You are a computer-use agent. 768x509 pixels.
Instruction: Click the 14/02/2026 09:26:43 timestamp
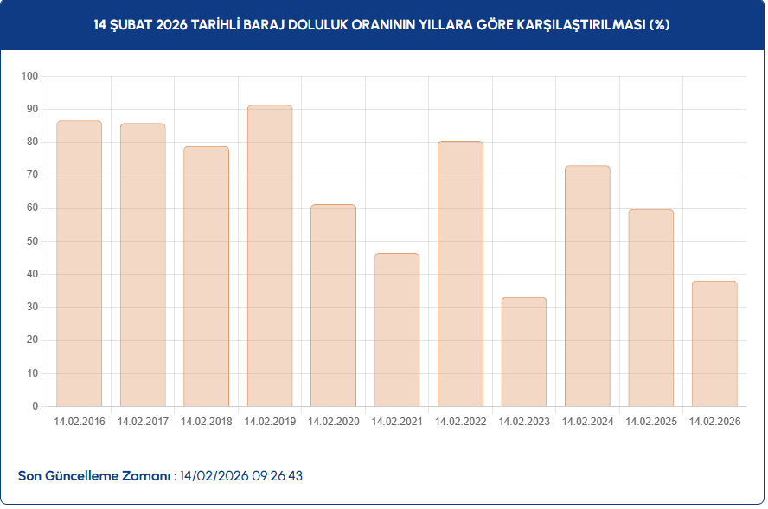(241, 476)
